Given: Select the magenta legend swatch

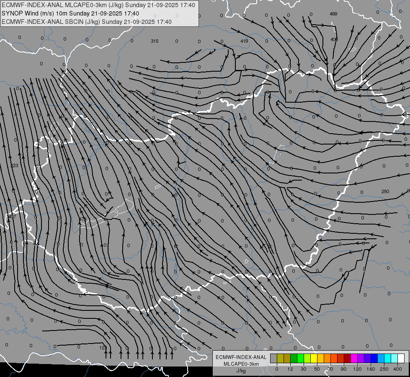Looking at the screenshot, I should point(354,358).
